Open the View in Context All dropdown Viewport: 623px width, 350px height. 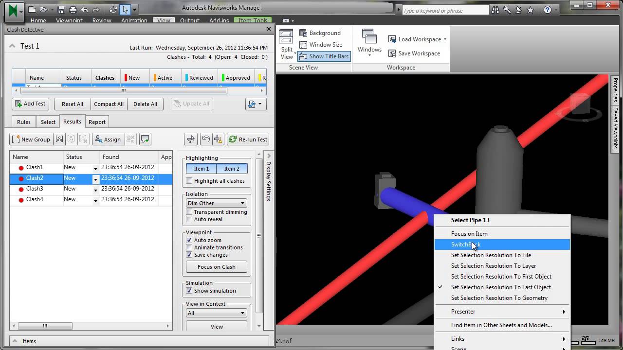point(217,313)
